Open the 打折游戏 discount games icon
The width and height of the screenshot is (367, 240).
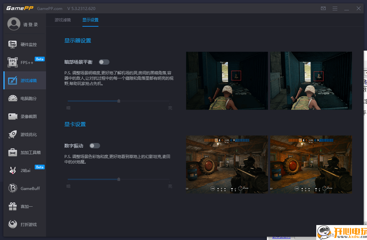point(13,224)
